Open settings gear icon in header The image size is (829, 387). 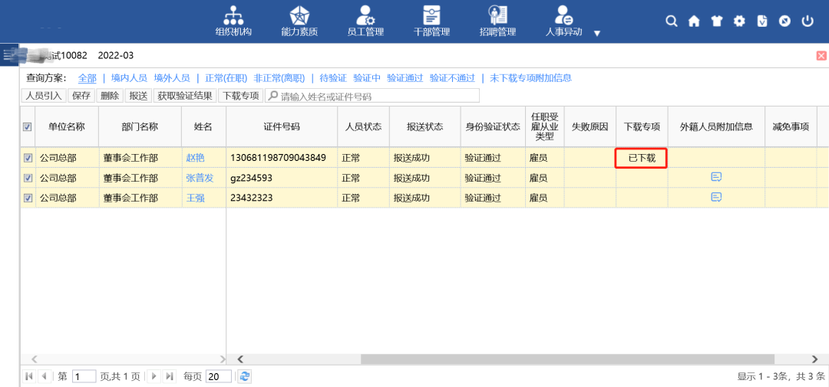click(739, 21)
